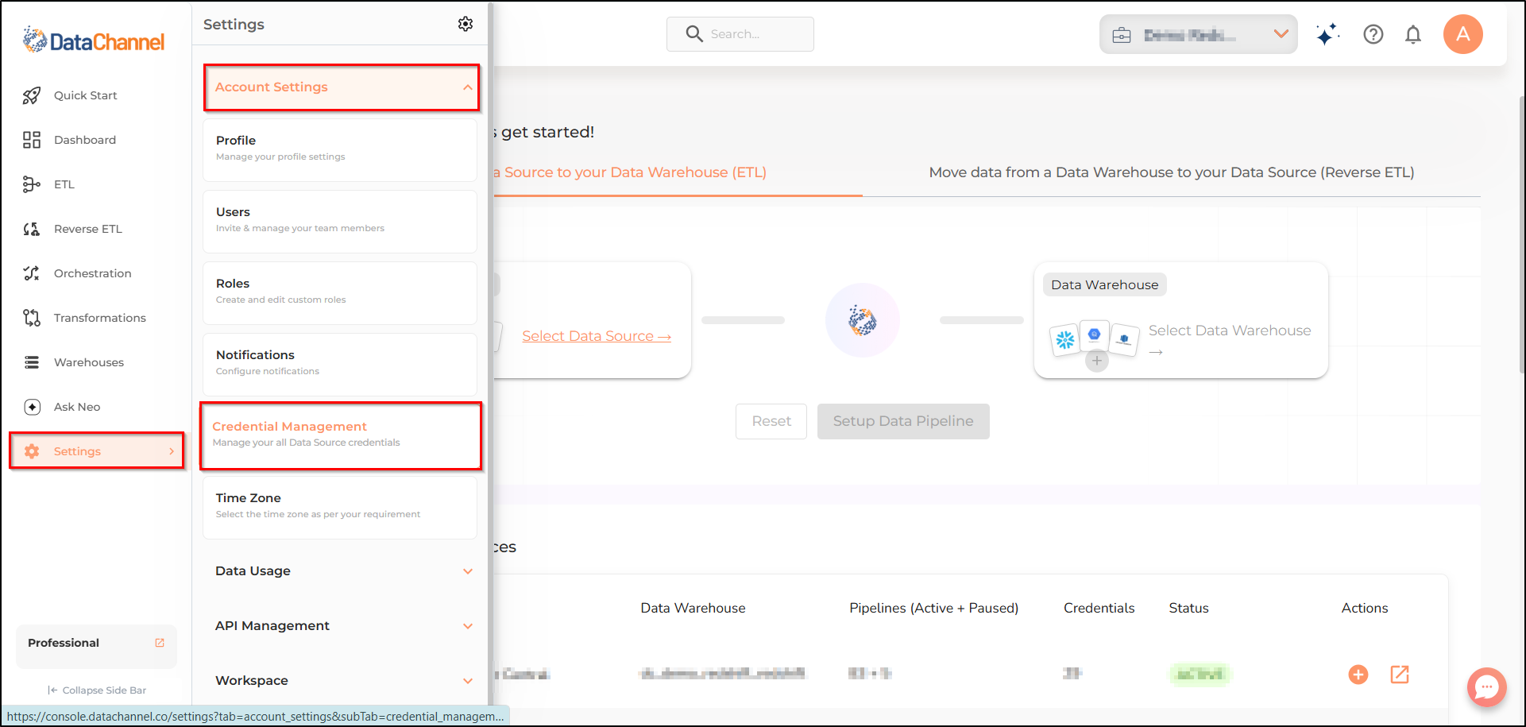Click the Status column header
The height and width of the screenshot is (727, 1526).
[1188, 609]
